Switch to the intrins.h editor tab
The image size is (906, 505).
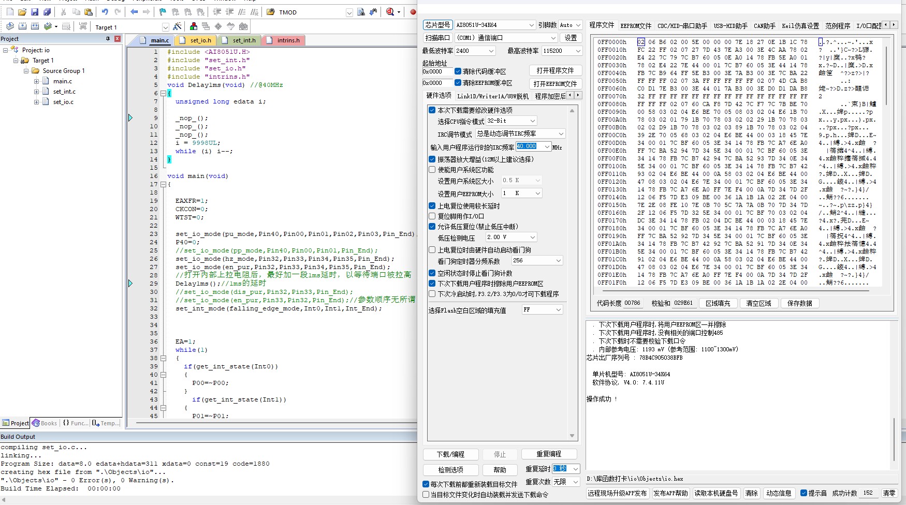[284, 40]
